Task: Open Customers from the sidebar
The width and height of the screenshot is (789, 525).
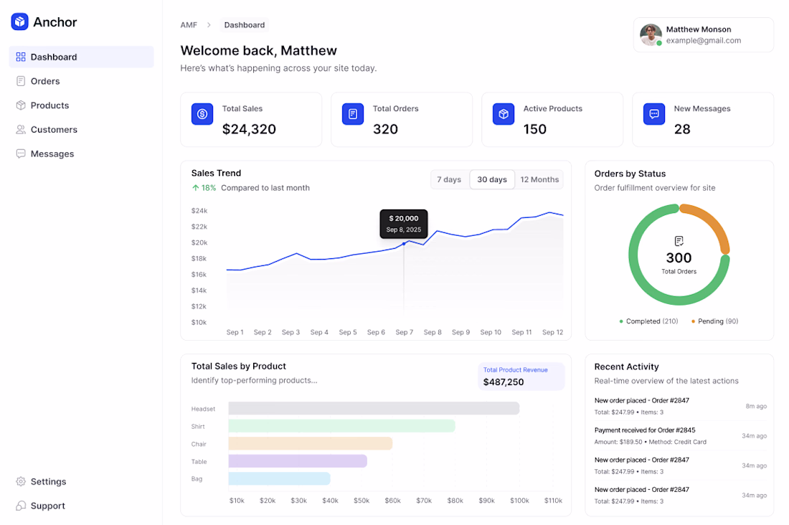Action: 82,129
